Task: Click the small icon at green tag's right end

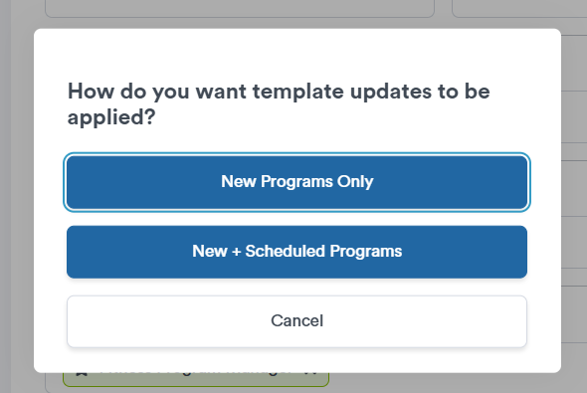Action: (311, 373)
